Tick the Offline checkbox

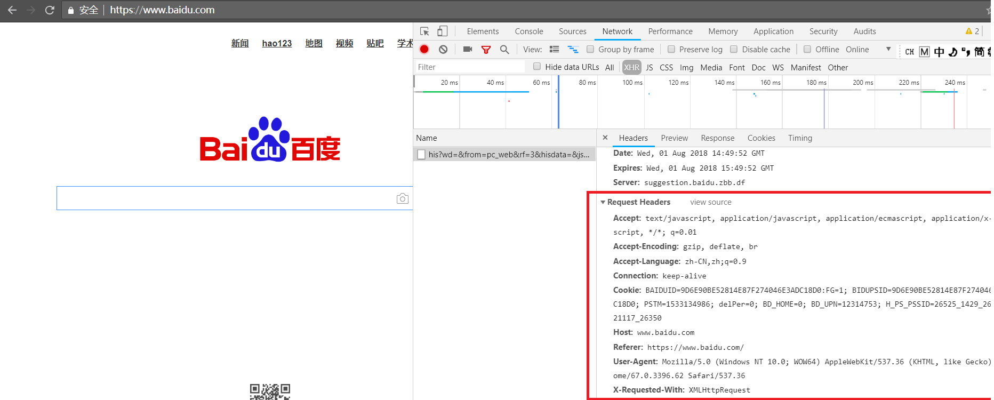(807, 49)
